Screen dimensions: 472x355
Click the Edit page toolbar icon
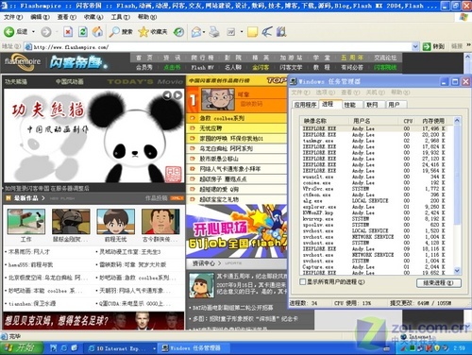(x=231, y=31)
